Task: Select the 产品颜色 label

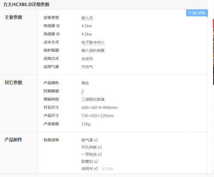Action: [51, 83]
